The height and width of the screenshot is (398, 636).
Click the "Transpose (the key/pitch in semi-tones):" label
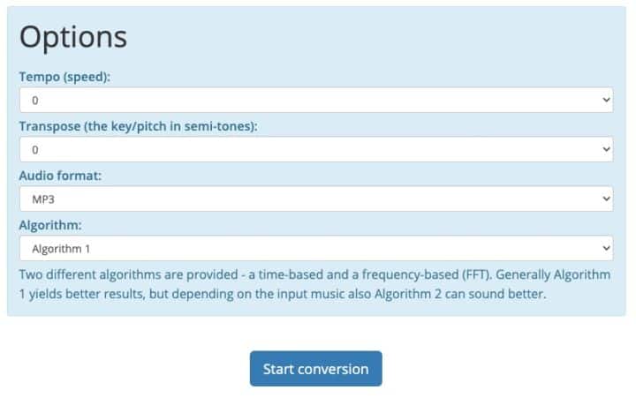pos(138,126)
